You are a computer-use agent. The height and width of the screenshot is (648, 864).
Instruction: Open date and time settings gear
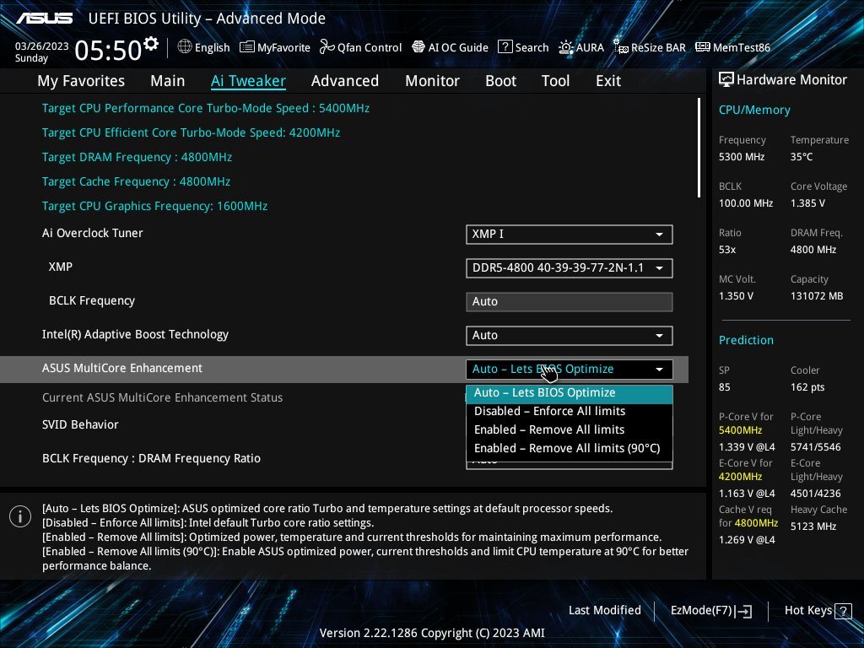click(x=150, y=44)
